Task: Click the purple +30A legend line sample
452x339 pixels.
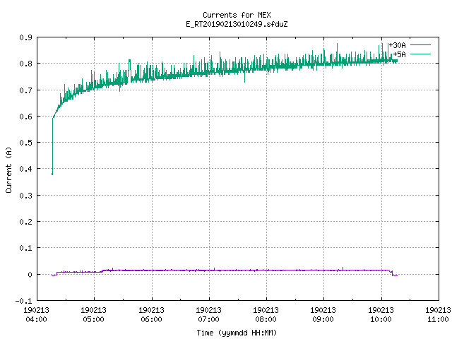Action: 420,45
